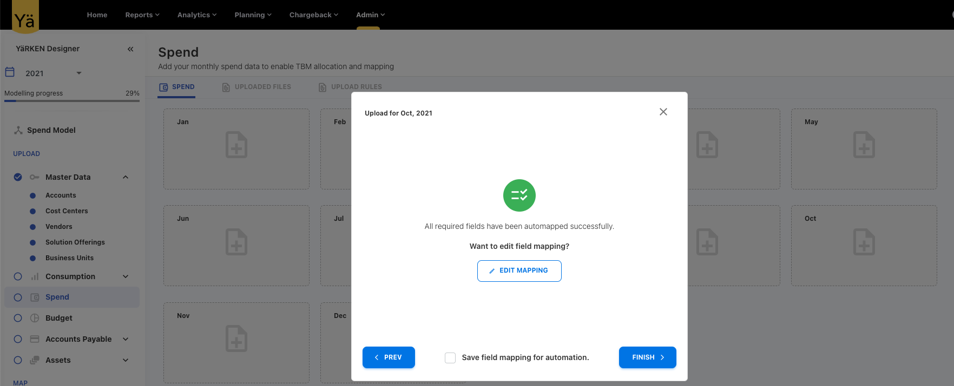Image resolution: width=954 pixels, height=386 pixels.
Task: Expand the Consumption section
Action: pyautogui.click(x=126, y=276)
